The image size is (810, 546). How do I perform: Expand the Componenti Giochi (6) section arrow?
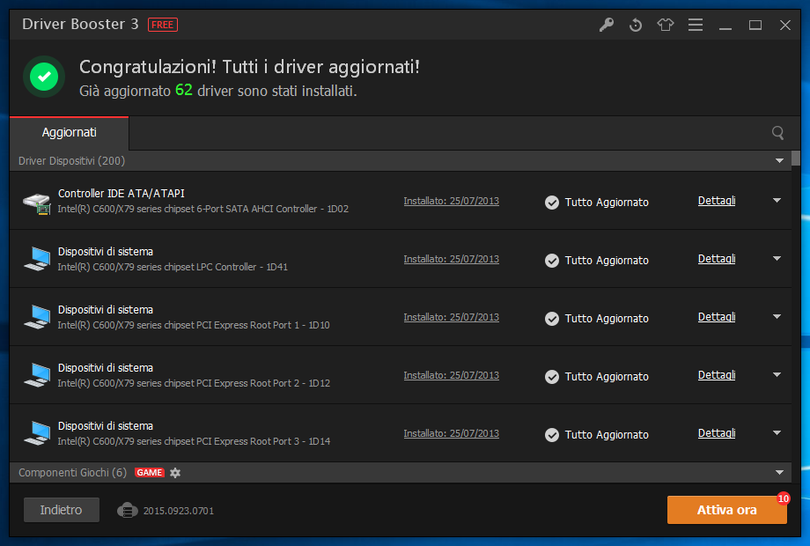(x=779, y=473)
